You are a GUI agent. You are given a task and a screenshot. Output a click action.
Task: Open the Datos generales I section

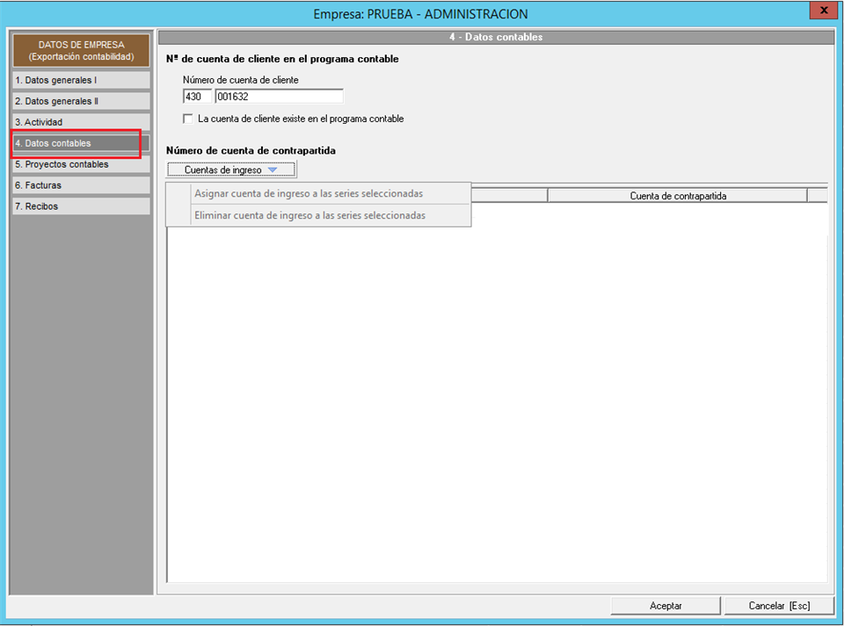click(x=81, y=80)
